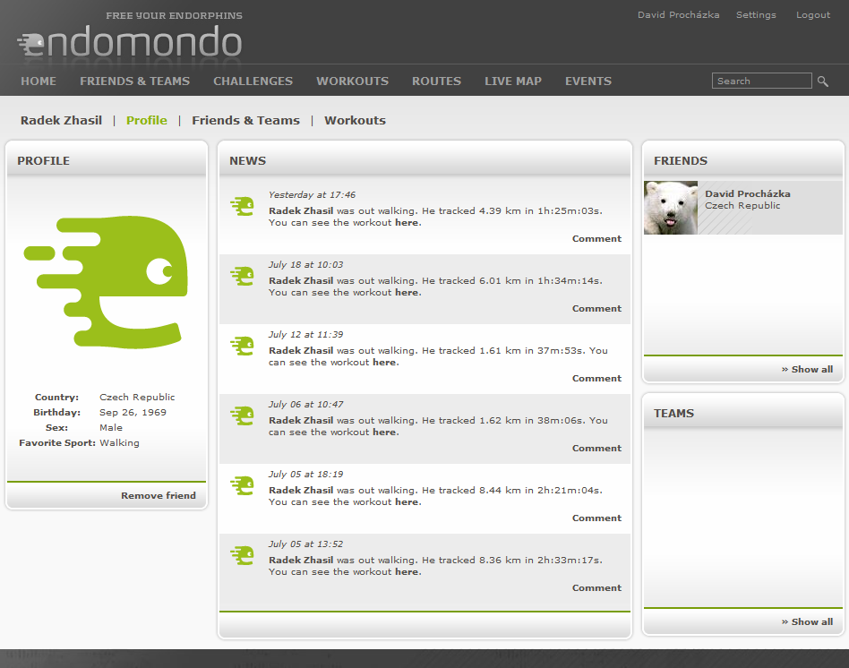Select Friends & Teams sub-tab

[245, 120]
